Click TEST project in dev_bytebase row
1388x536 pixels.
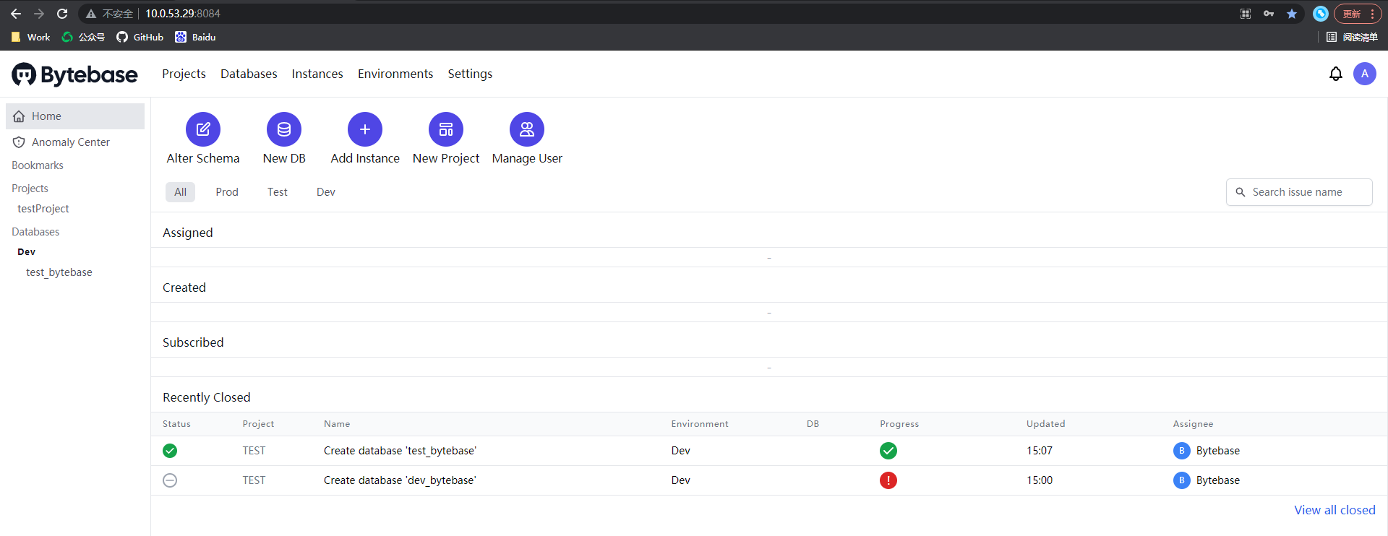pos(254,480)
